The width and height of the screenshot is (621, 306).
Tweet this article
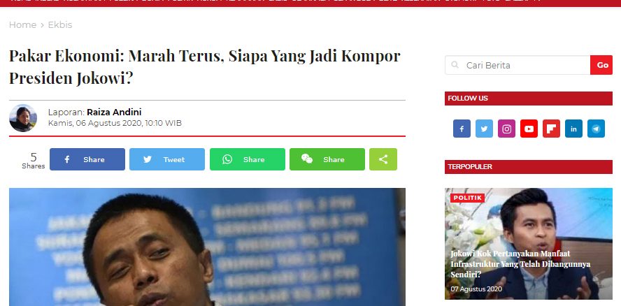[167, 159]
